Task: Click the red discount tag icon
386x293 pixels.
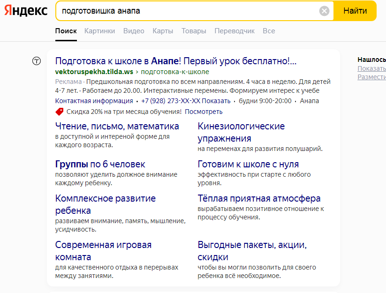Action: [59, 112]
